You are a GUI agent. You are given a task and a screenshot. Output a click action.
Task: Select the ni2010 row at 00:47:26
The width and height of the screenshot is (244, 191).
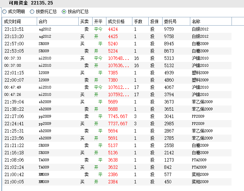click(117, 95)
